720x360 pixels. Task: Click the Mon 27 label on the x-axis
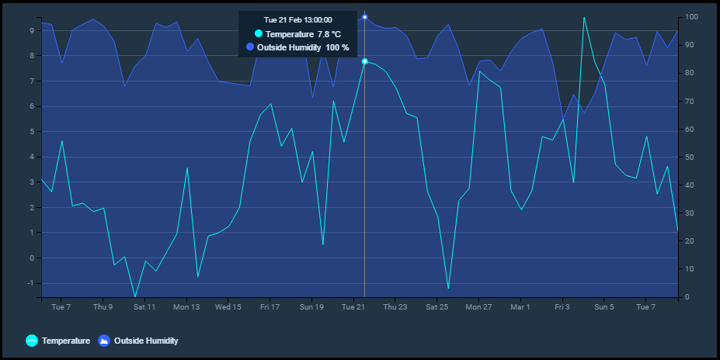point(478,307)
